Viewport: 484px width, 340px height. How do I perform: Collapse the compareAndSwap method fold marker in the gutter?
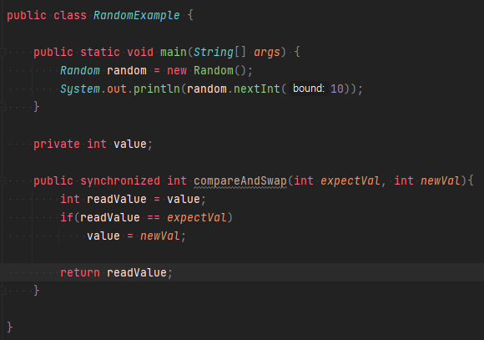[3, 180]
